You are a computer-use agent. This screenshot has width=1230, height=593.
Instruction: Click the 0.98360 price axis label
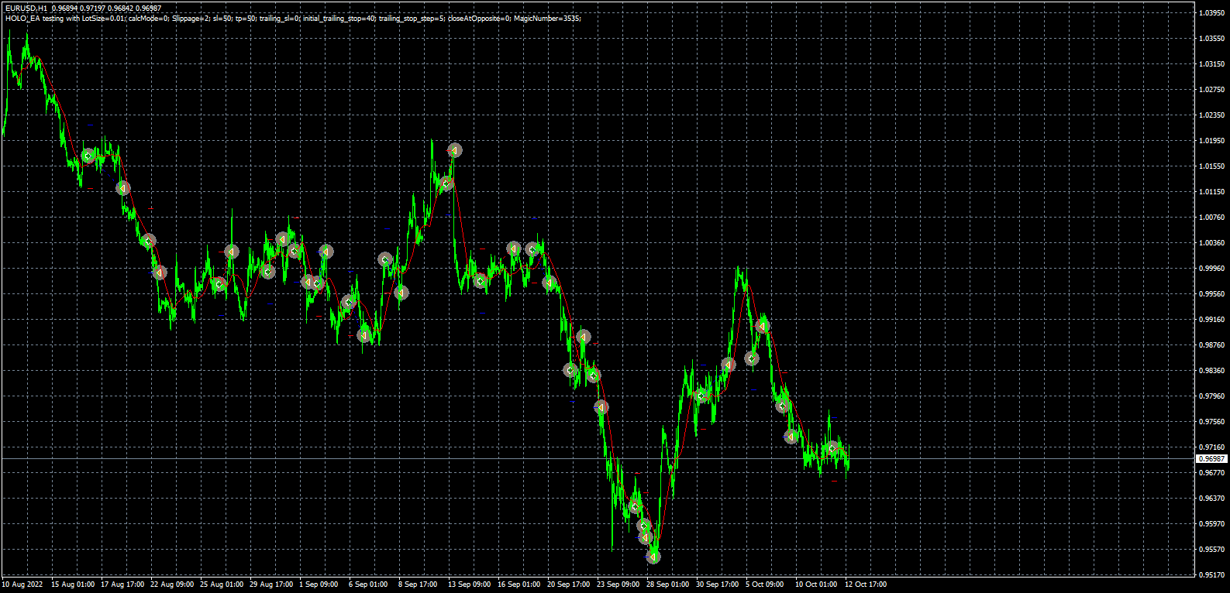(x=1211, y=371)
